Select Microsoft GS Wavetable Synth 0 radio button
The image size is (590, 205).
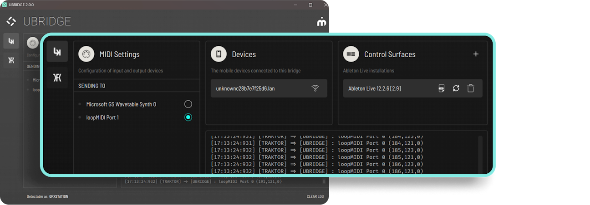click(188, 104)
